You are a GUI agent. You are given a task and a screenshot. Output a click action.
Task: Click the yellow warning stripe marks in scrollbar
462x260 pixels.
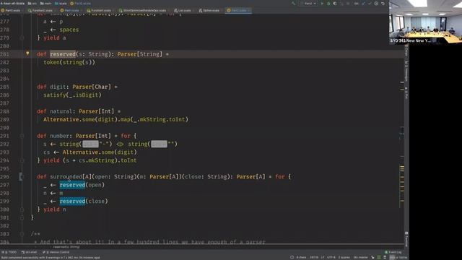point(402,183)
